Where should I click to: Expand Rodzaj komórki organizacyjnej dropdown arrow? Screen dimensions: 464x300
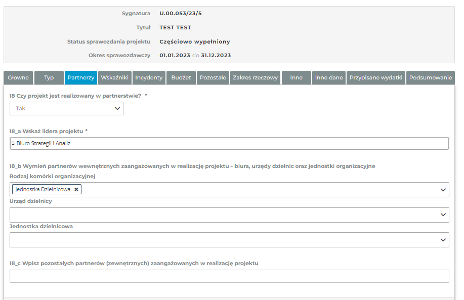pos(443,190)
